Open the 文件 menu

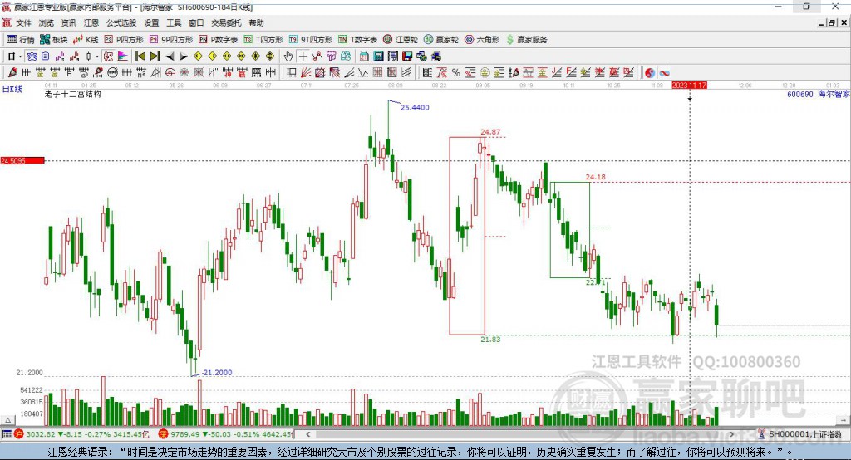(23, 22)
